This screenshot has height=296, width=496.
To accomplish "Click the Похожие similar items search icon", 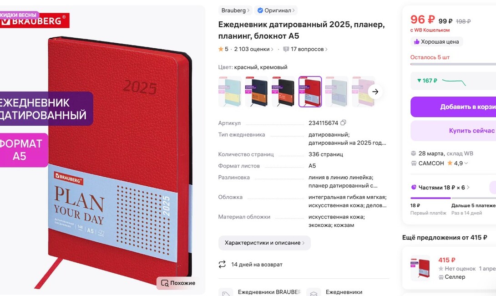I will [164, 283].
